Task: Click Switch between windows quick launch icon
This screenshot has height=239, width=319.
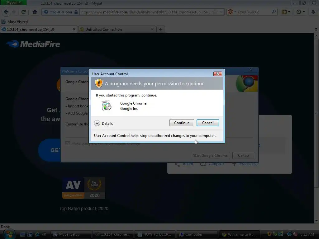Action: point(30,234)
